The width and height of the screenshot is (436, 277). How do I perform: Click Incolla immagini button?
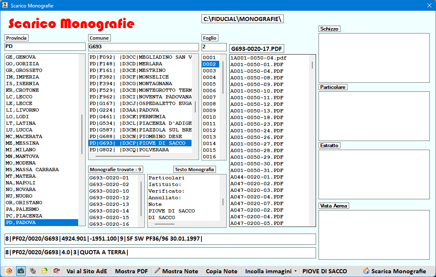click(x=268, y=271)
